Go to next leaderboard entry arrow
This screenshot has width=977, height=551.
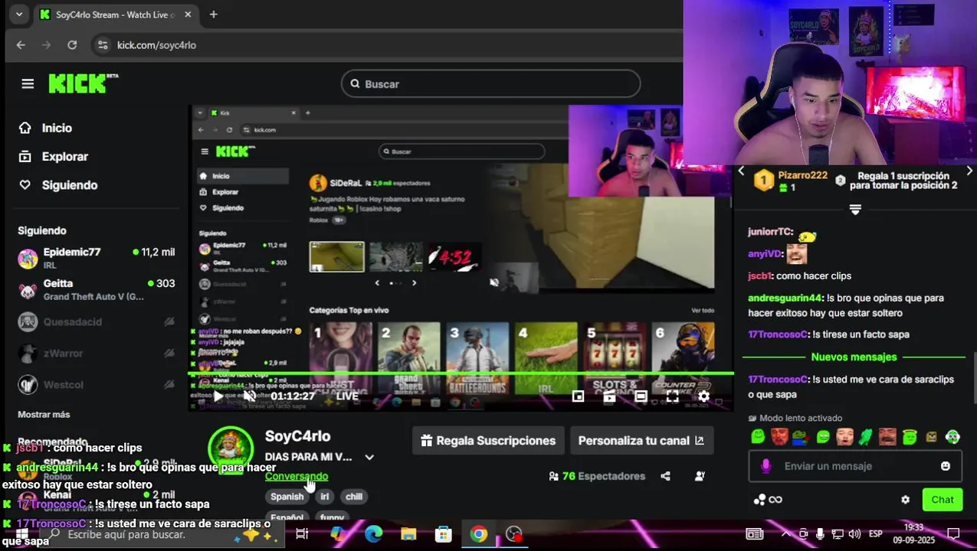pyautogui.click(x=969, y=171)
